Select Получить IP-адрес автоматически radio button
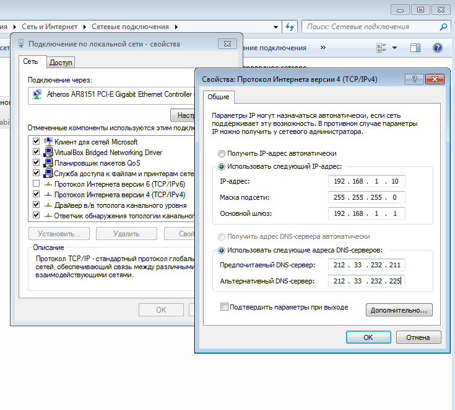Screen dimensions: 455x410 coord(222,153)
